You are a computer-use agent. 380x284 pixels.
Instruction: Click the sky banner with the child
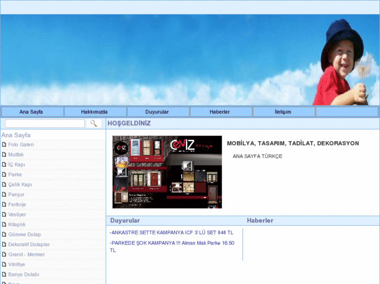tap(190, 60)
